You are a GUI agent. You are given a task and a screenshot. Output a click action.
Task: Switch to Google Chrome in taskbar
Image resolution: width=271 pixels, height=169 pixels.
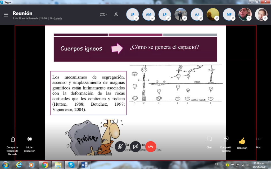point(45,165)
